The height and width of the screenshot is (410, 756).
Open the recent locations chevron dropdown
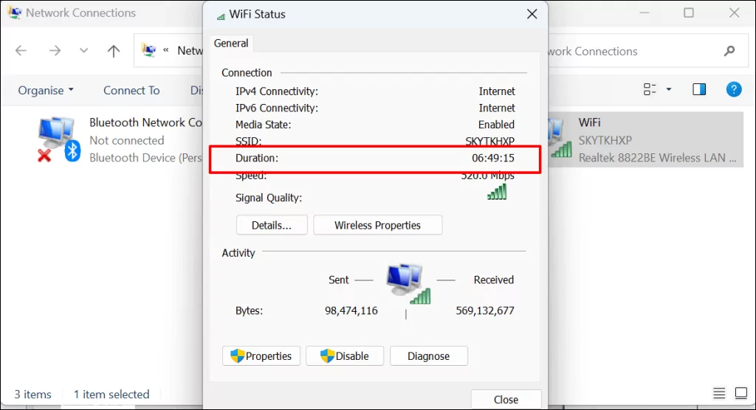pos(83,51)
